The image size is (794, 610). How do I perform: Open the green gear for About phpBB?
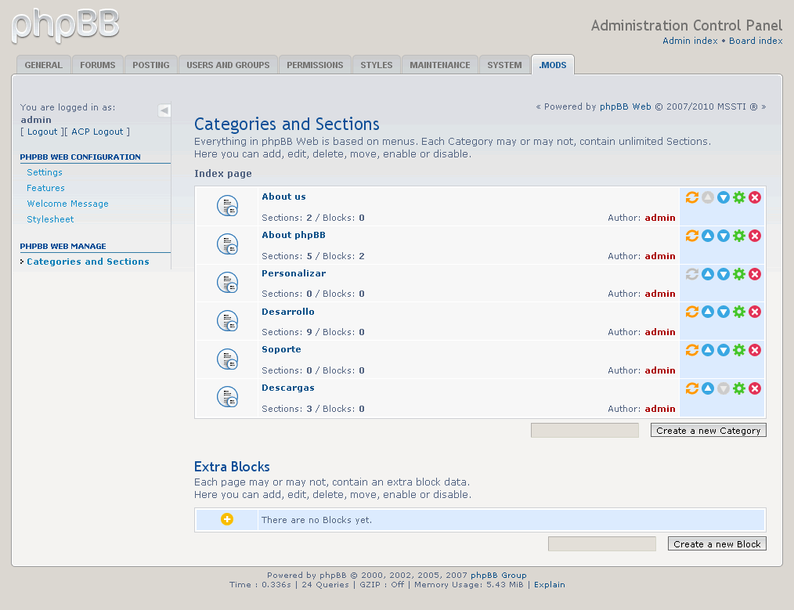(x=739, y=236)
